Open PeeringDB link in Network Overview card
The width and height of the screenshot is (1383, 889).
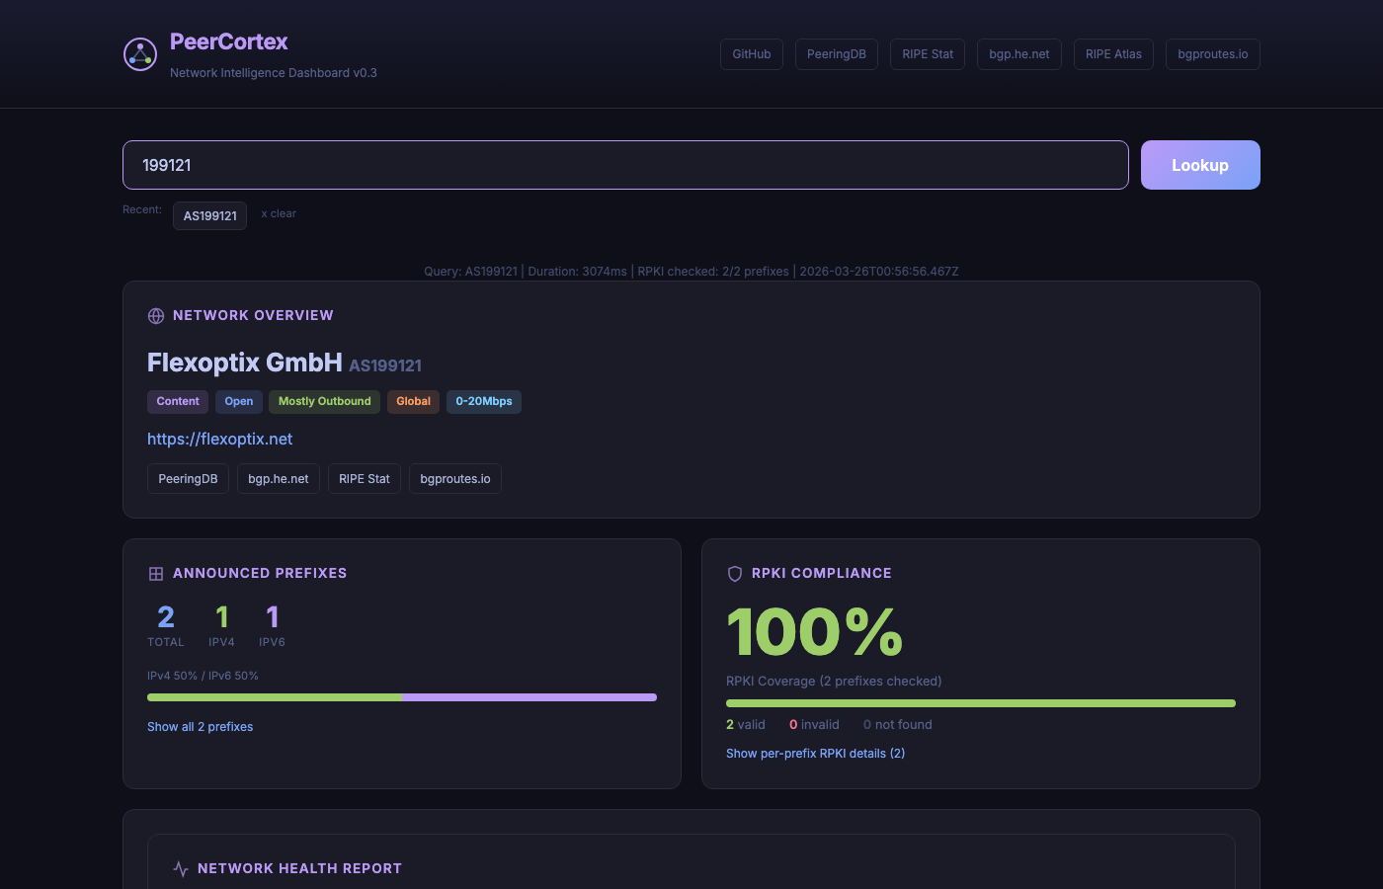coord(188,479)
